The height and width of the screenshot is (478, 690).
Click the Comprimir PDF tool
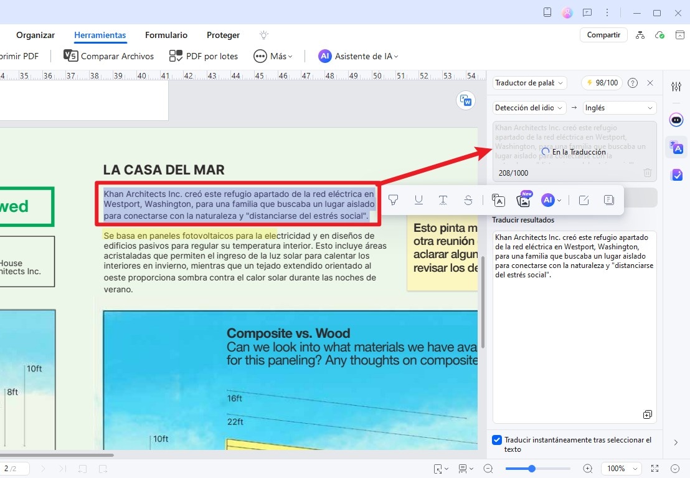coord(19,56)
